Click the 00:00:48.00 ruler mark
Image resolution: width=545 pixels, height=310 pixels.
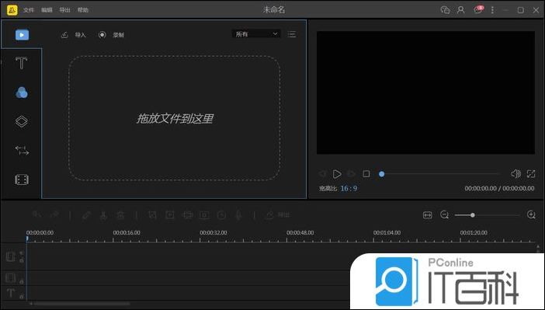coord(300,232)
